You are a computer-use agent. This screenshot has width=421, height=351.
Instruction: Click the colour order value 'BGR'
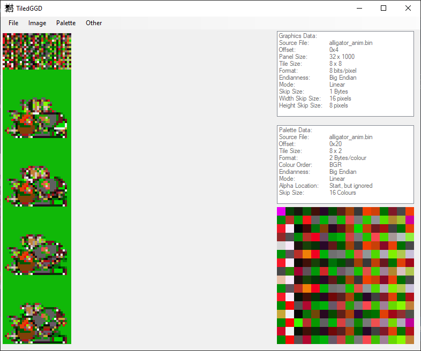[335, 165]
